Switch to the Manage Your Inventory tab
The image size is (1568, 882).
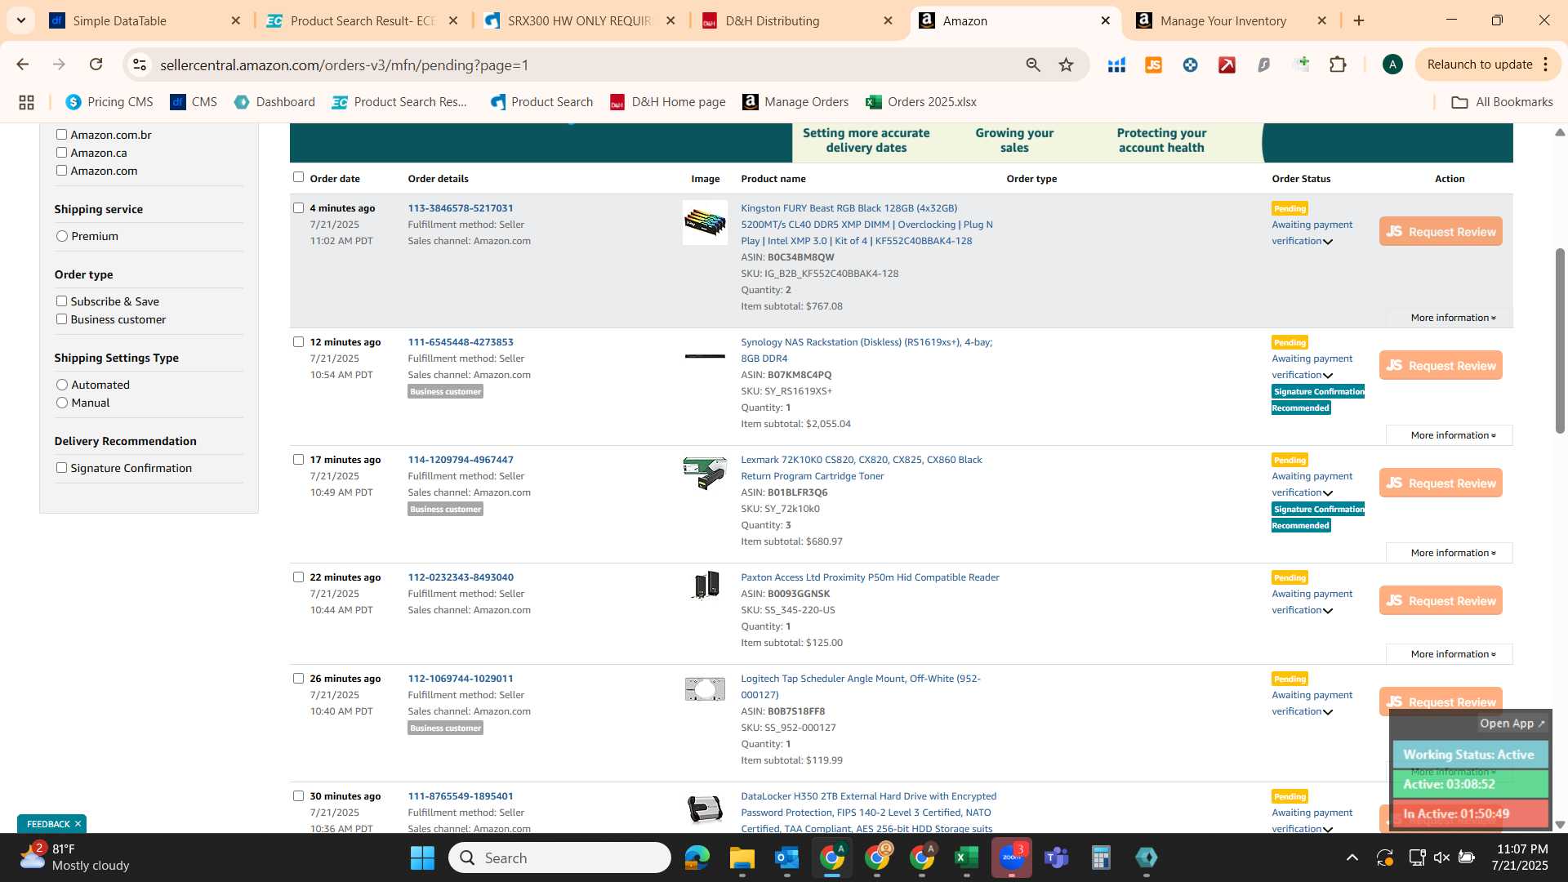(x=1232, y=20)
